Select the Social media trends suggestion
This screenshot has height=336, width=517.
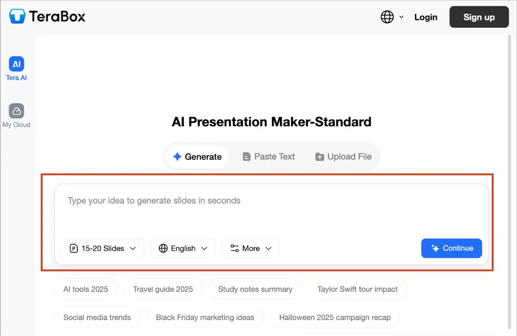(x=97, y=317)
